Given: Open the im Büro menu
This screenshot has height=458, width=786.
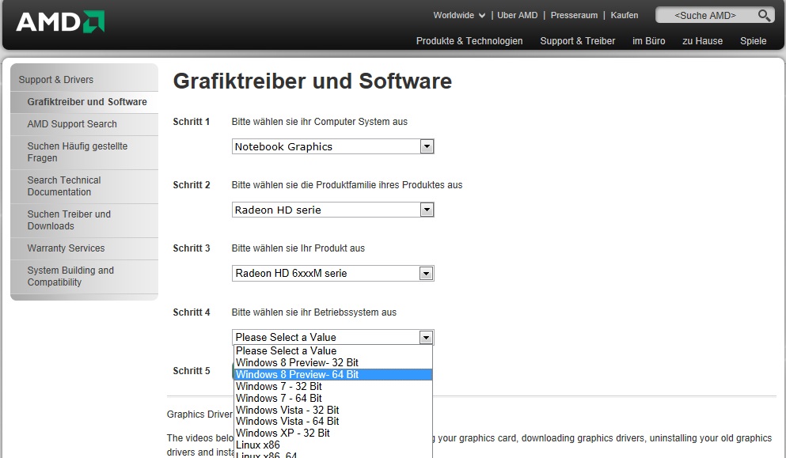Looking at the screenshot, I should coord(648,41).
